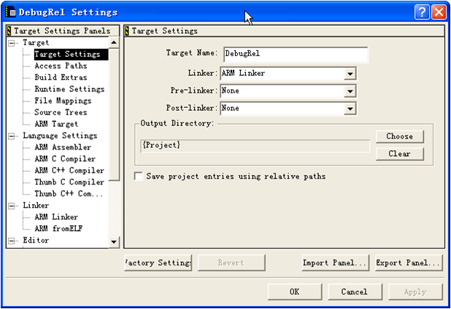Open the Post-linker dropdown list
Viewport: 451px width, 309px height.
[x=350, y=109]
